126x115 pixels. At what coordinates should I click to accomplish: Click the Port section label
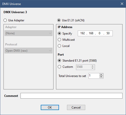(x=61, y=55)
